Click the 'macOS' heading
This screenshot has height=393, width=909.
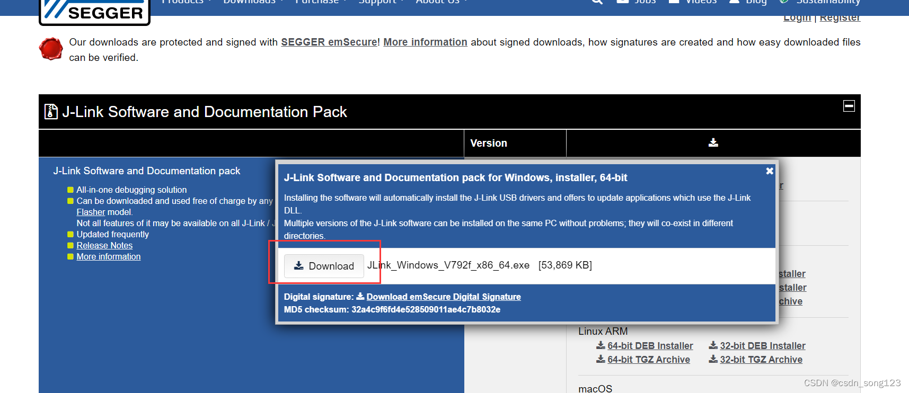tap(595, 388)
